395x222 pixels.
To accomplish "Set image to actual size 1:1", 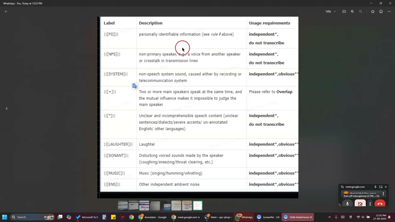I will [x=344, y=11].
